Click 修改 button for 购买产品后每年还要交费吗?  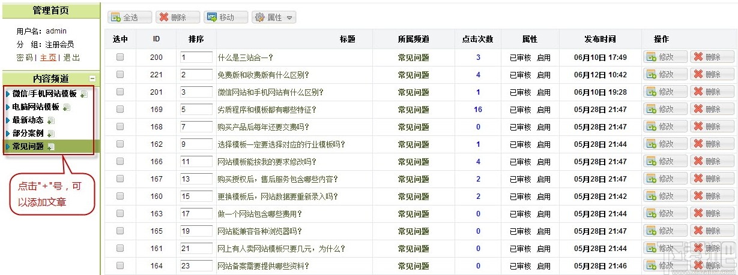pyautogui.click(x=665, y=127)
